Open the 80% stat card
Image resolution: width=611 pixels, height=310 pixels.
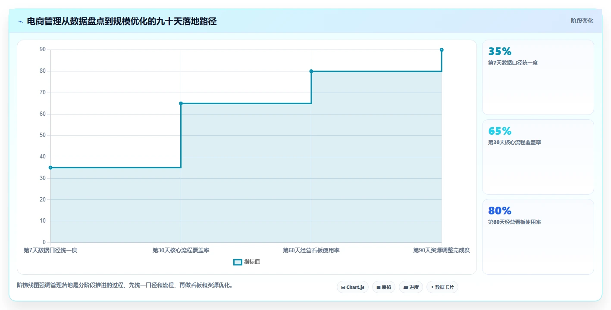point(538,236)
